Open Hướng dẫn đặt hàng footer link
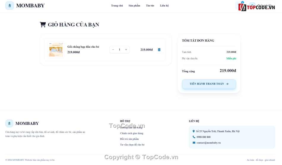282x165 pixels. pyautogui.click(x=131, y=127)
